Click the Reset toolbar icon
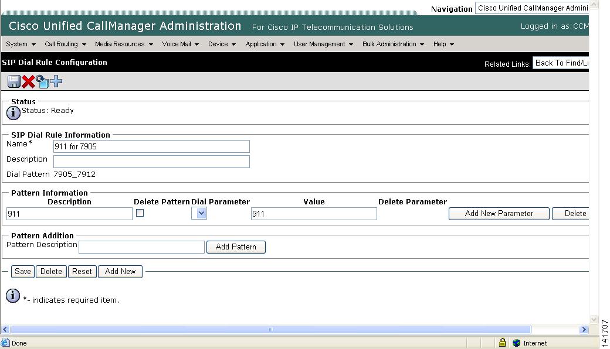The width and height of the screenshot is (610, 349). (x=42, y=81)
